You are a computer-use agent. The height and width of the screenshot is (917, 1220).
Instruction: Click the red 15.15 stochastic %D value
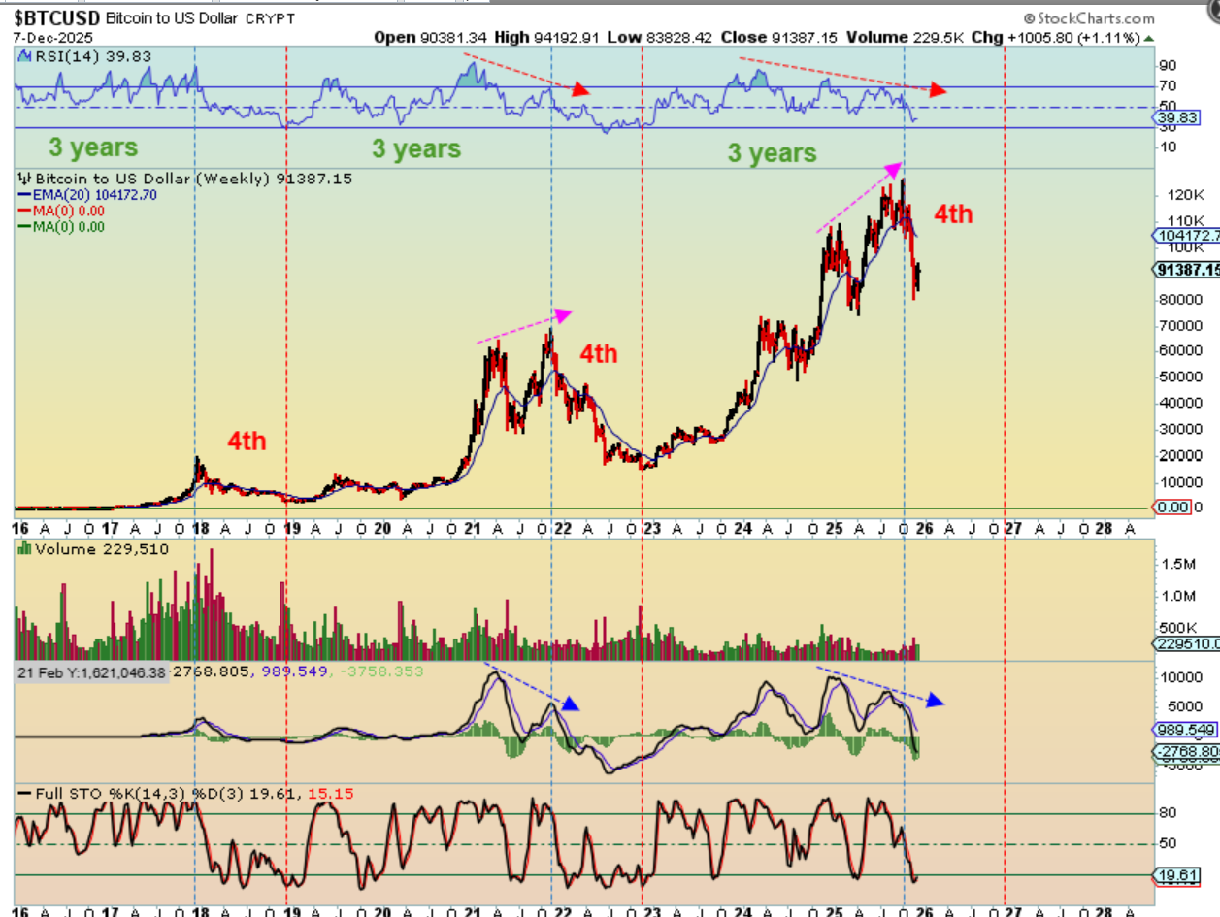click(x=330, y=794)
